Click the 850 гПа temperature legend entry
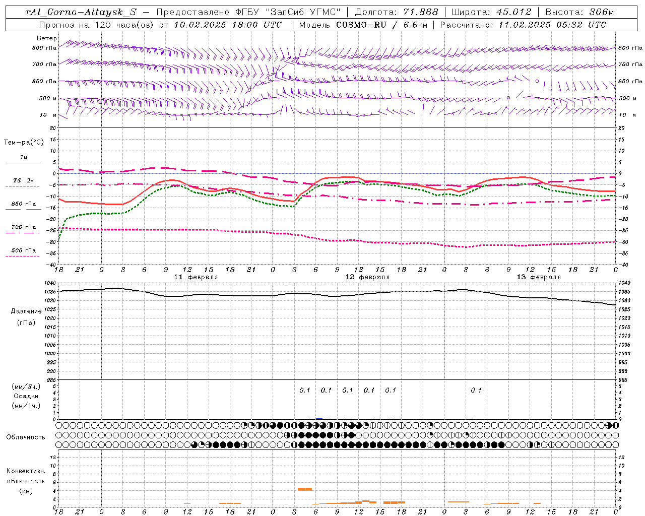The width and height of the screenshot is (645, 516). tap(24, 204)
